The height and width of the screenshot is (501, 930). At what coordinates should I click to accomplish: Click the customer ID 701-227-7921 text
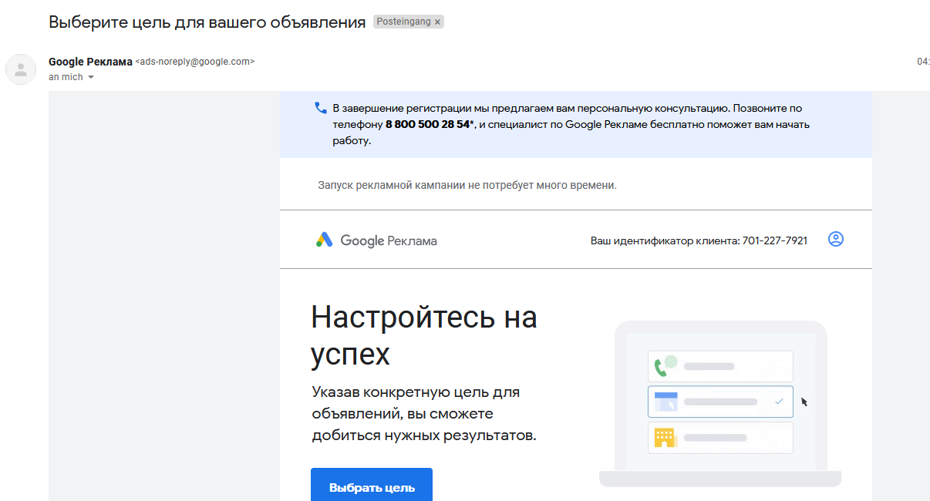point(774,240)
